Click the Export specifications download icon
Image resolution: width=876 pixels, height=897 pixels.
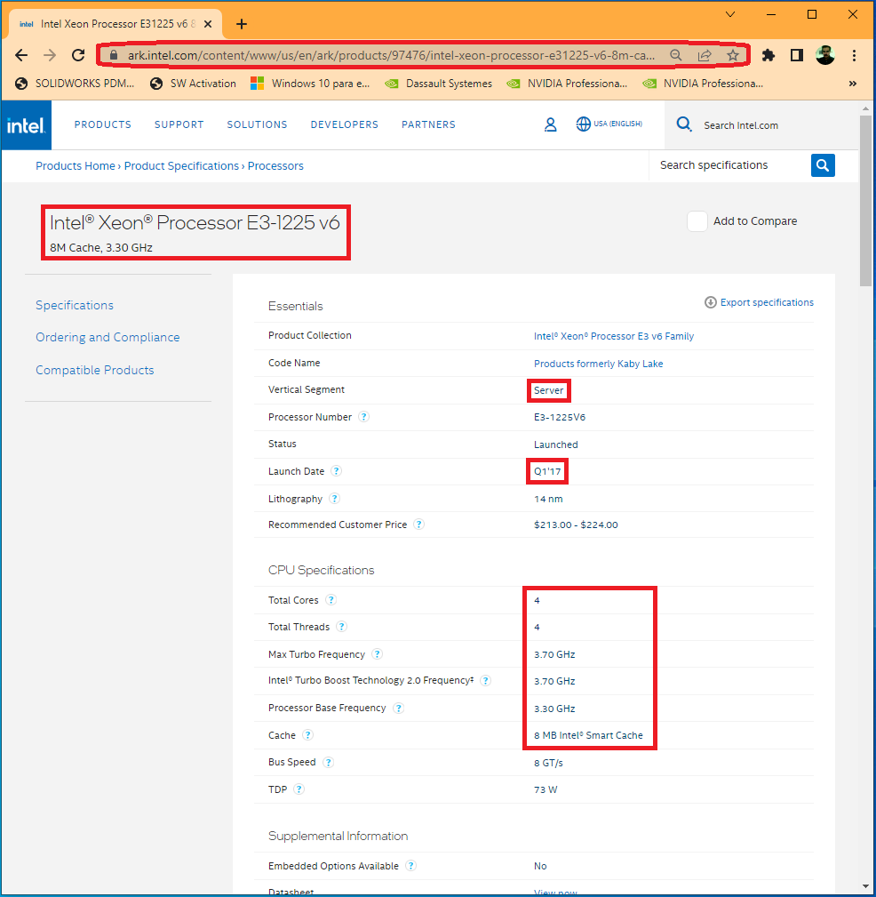pyautogui.click(x=710, y=302)
